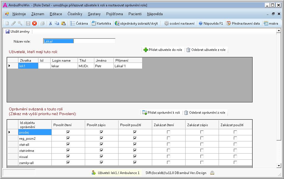Viewport: 284px width, 179px height.
Task: Click the colored squares menu bar icon
Action: click(x=7, y=14)
